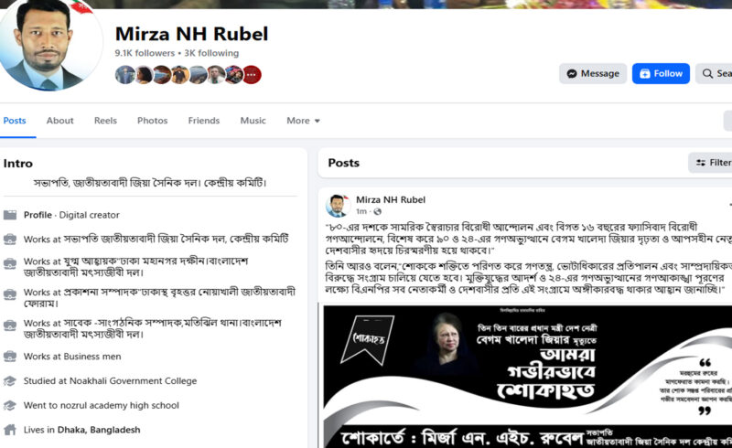Switch to the About tab
Image resolution: width=732 pixels, height=448 pixels.
click(59, 121)
